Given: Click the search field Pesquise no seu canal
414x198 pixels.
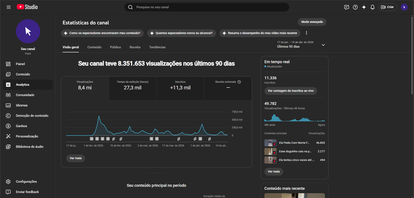Looking at the screenshot, I should [206, 7].
